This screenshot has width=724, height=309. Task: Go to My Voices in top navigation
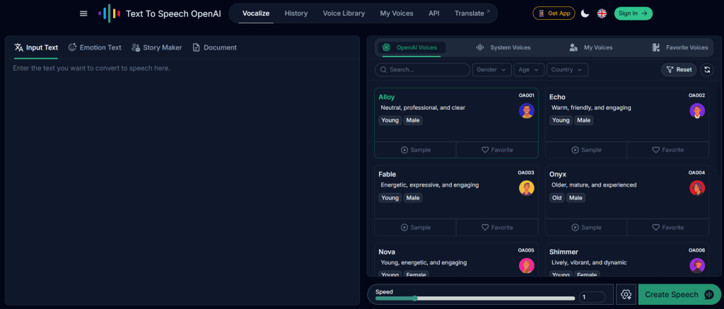pyautogui.click(x=397, y=13)
